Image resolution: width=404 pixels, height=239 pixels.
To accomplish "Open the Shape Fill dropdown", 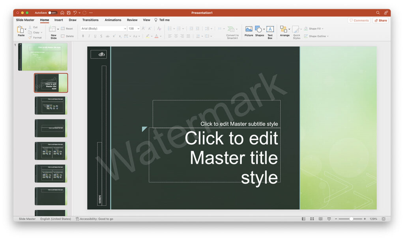I will pyautogui.click(x=314, y=28).
